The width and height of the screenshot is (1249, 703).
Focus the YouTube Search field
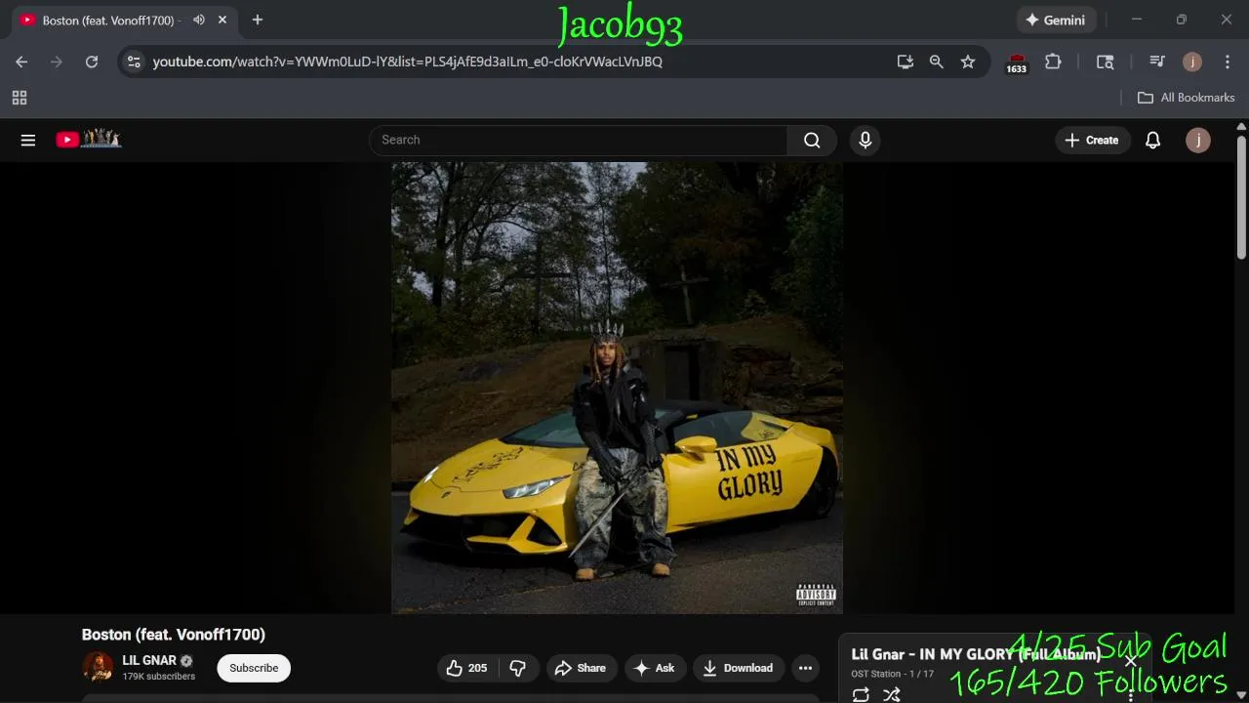click(578, 140)
